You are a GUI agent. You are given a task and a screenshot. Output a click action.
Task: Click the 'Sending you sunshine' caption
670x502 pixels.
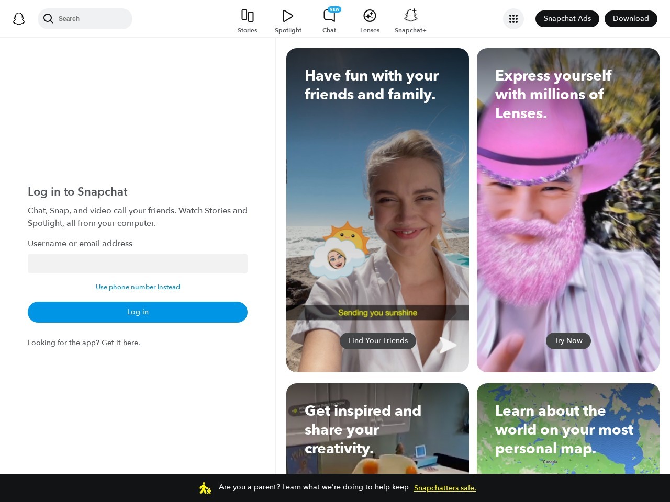pos(377,313)
